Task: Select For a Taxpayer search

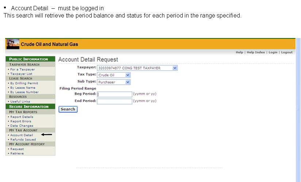Action: (23, 69)
